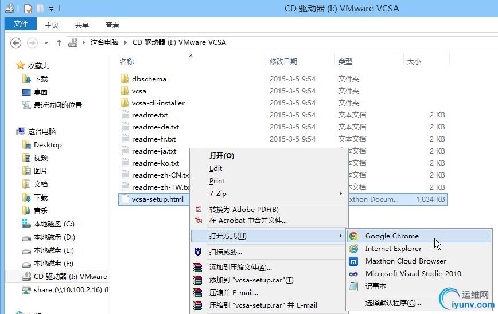Image resolution: width=498 pixels, height=314 pixels.
Task: Click the shield scan threats icon
Action: pyautogui.click(x=198, y=252)
